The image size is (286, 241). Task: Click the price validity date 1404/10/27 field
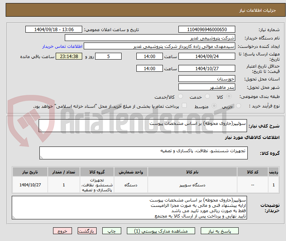(x=207, y=69)
